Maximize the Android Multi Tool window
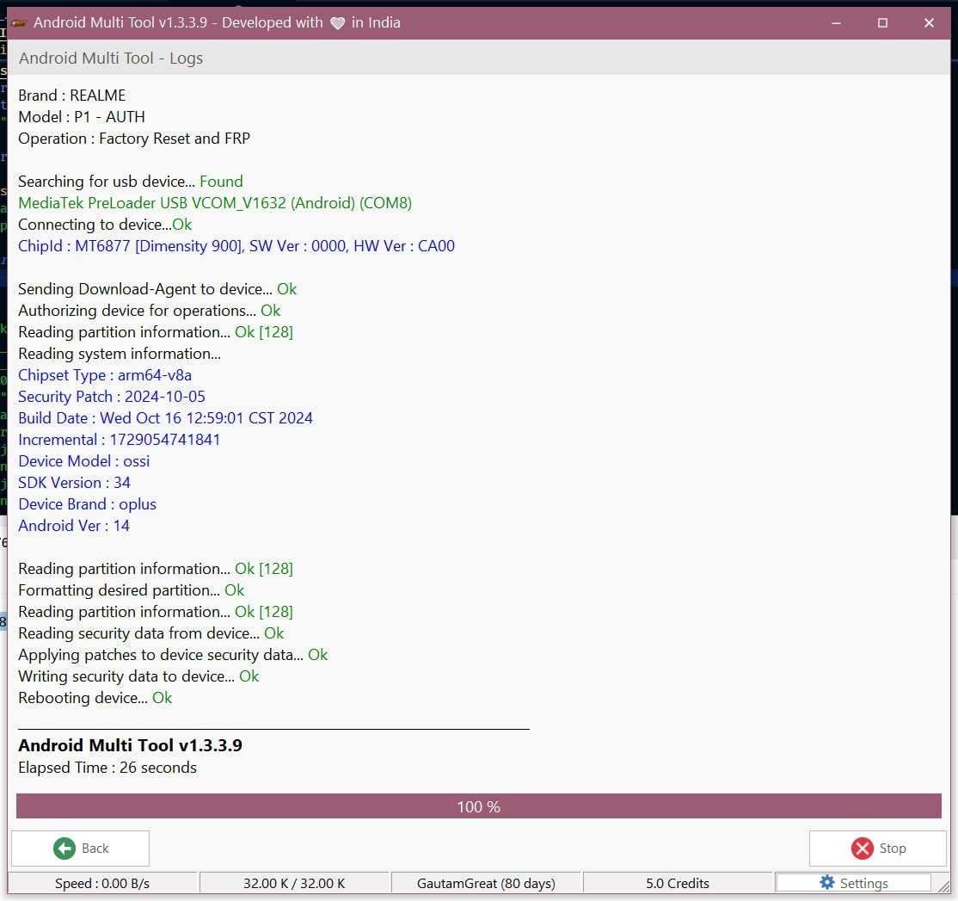 point(882,23)
